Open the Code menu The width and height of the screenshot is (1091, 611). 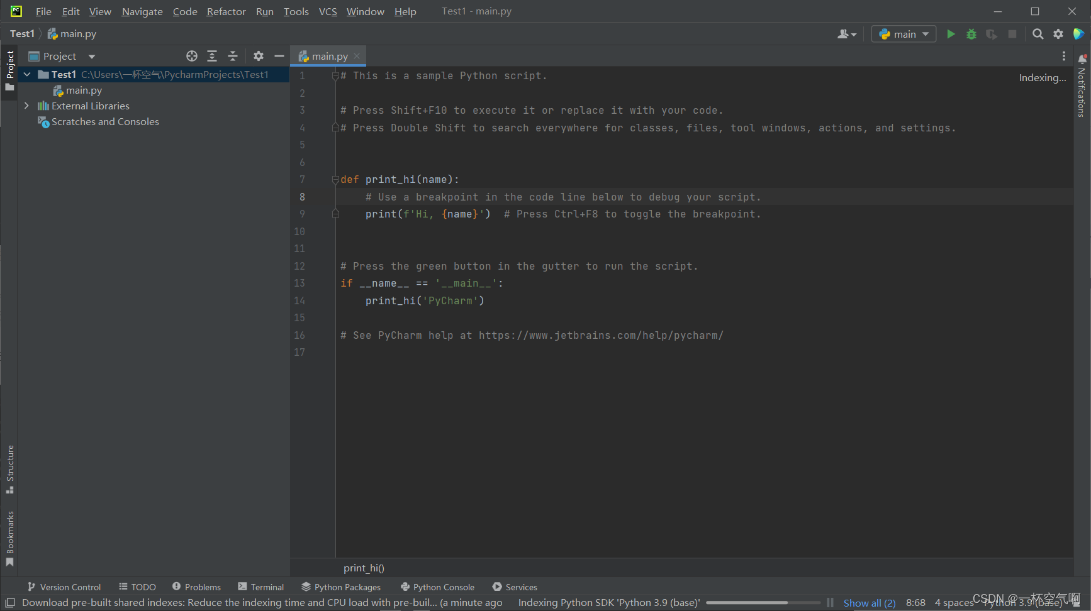pos(185,11)
